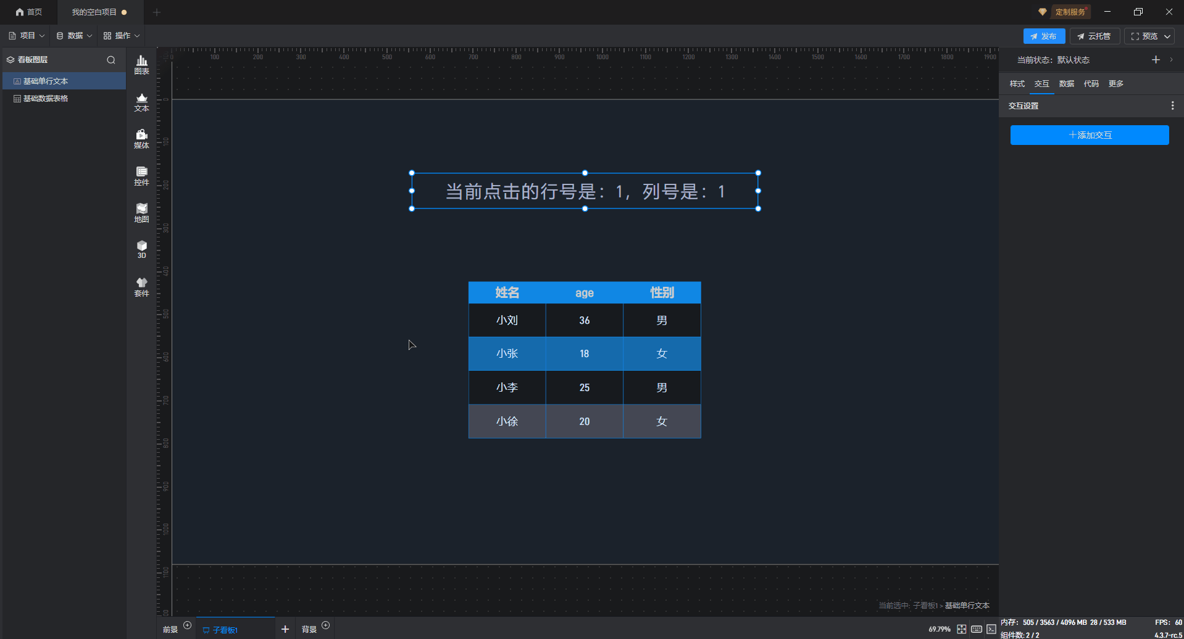The width and height of the screenshot is (1184, 639).
Task: Click the 预览 preview button
Action: pyautogui.click(x=1144, y=36)
